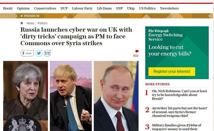Share the article on Facebook
The height and width of the screenshot is (131, 214).
click(x=27, y=53)
